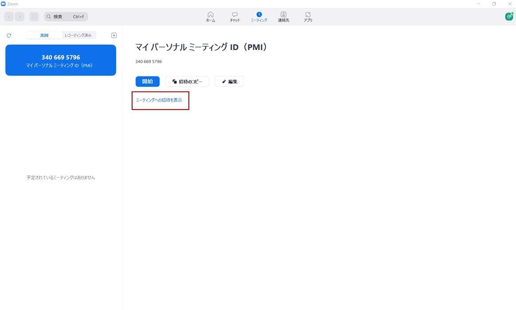The height and width of the screenshot is (310, 516).
Task: Open the 連絡先 (Contacts) icon
Action: [x=283, y=15]
